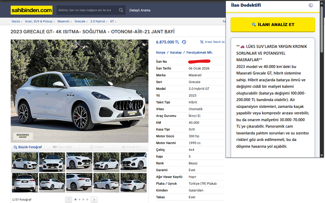Viewport: 325px width, 203px height.
Task: Go to the Vasıta breadcrumb
Action: click(x=16, y=21)
